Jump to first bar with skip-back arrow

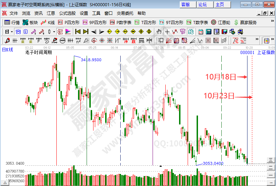tap(78, 32)
